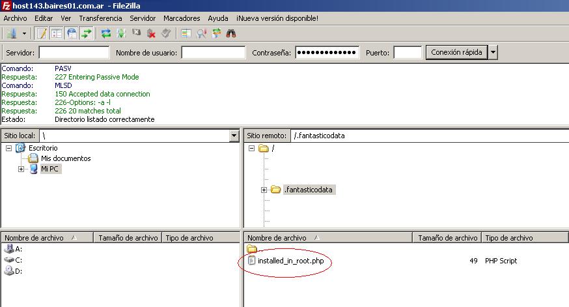Open the Site Manager icon

[x=12, y=34]
